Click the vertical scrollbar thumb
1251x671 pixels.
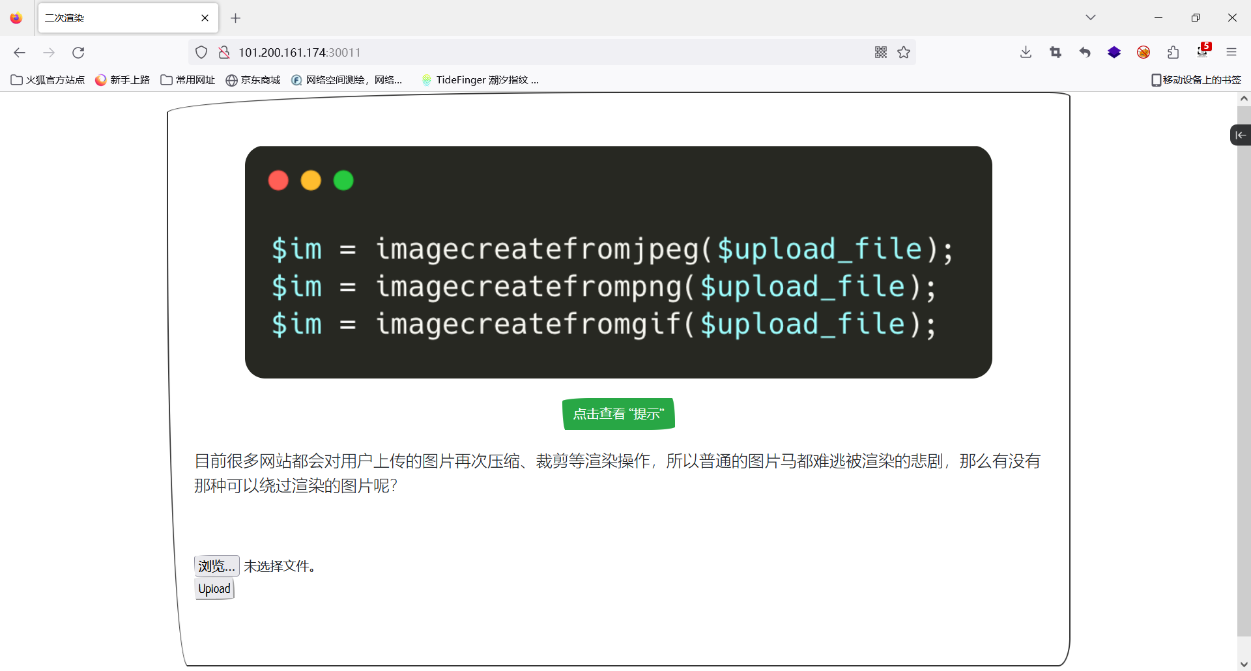[1244, 371]
